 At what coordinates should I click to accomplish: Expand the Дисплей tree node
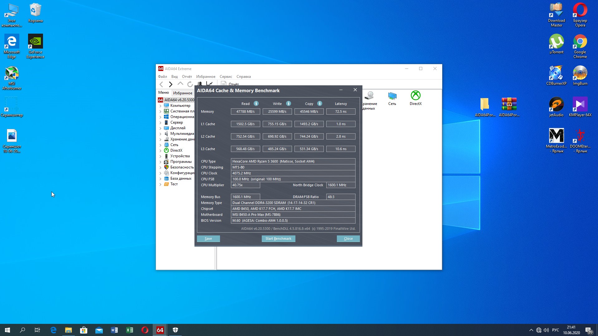tap(160, 128)
